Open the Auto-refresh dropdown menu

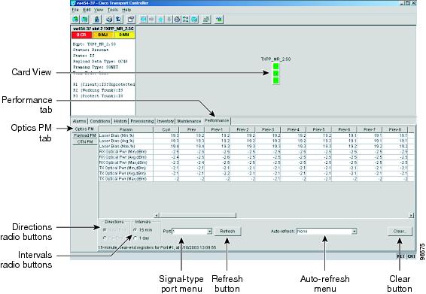pos(354,232)
